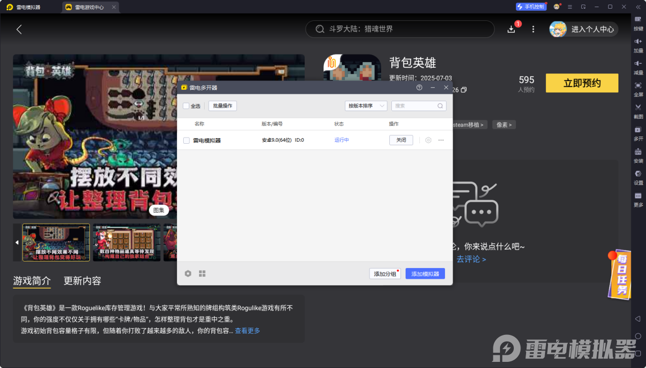Open the 查看更多 link in game description

(247, 330)
